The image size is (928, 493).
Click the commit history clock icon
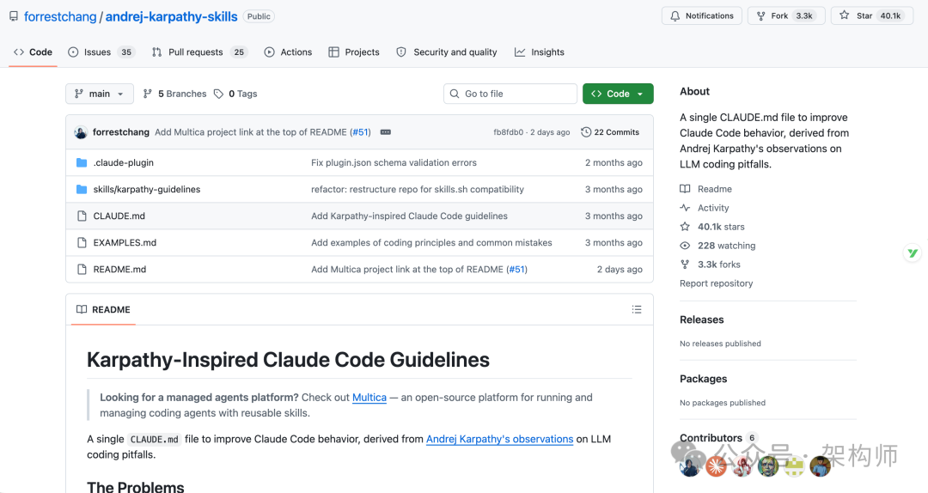(586, 132)
